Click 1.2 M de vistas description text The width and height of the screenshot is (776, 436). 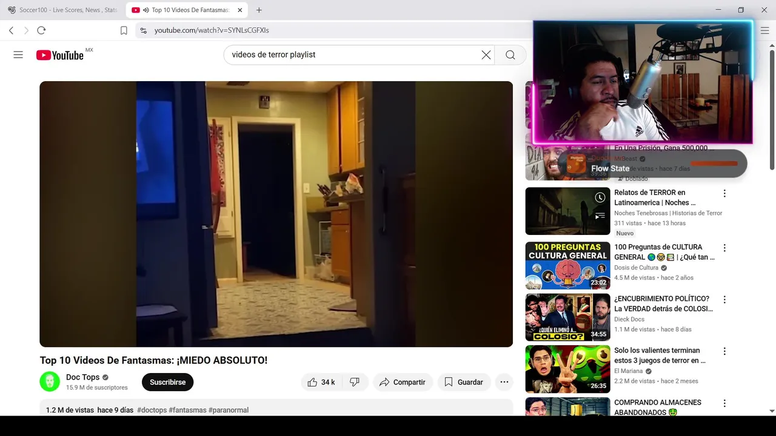point(70,410)
